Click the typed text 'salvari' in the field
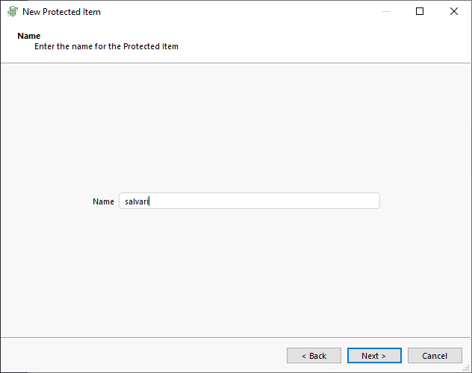The height and width of the screenshot is (373, 472). tap(137, 201)
